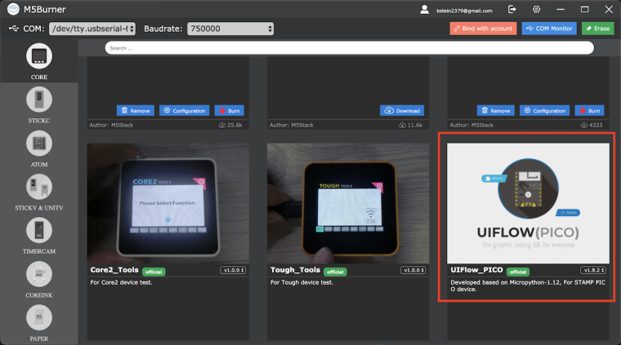Screen dimensions: 621x345
Task: Click official badge beside UIFlow_PICO
Action: click(517, 272)
